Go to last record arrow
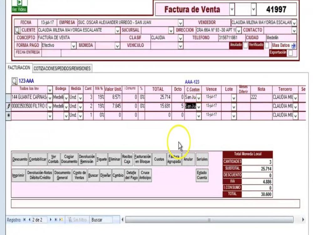This screenshot has height=235, width=313. coord(56,220)
